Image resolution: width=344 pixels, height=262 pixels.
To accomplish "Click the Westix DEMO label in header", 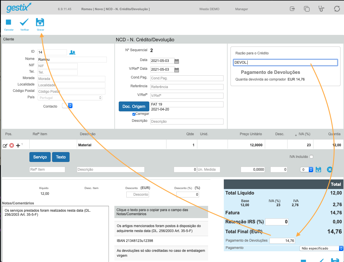I will coord(209,9).
